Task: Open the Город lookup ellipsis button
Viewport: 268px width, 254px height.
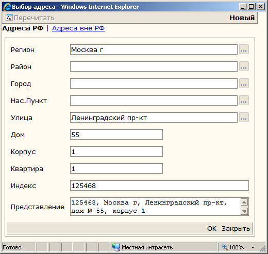Action: [x=244, y=83]
